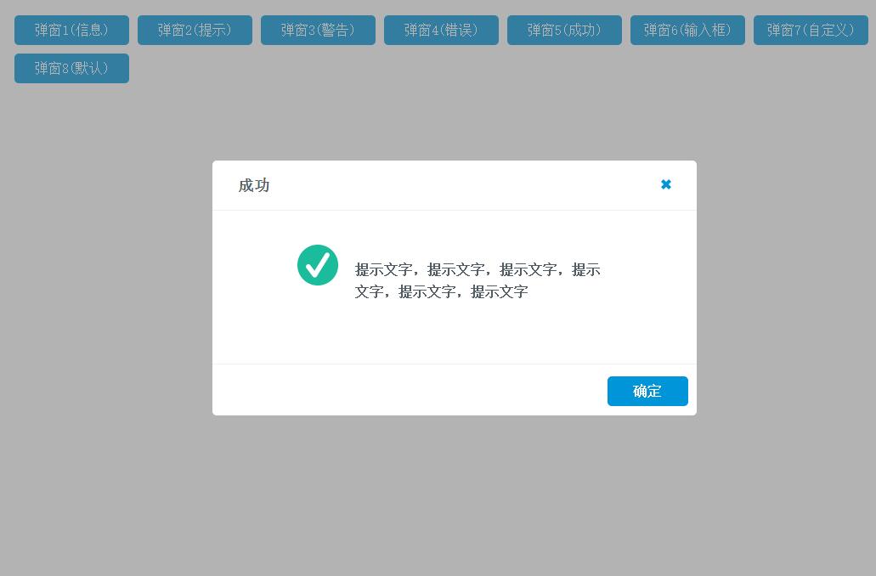The width and height of the screenshot is (876, 576).
Task: Select the 弹窗7(自定义) custom popup button
Action: tap(811, 30)
